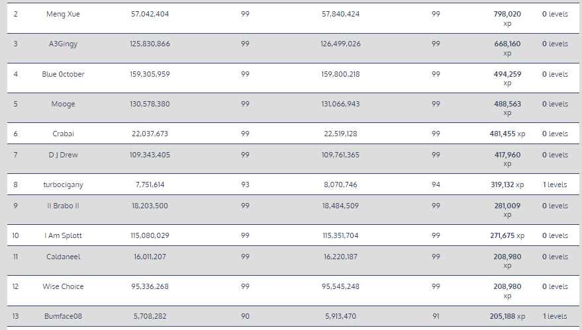Select the 159,800,218 end experience cell
This screenshot has height=330, width=582.
[x=340, y=74]
